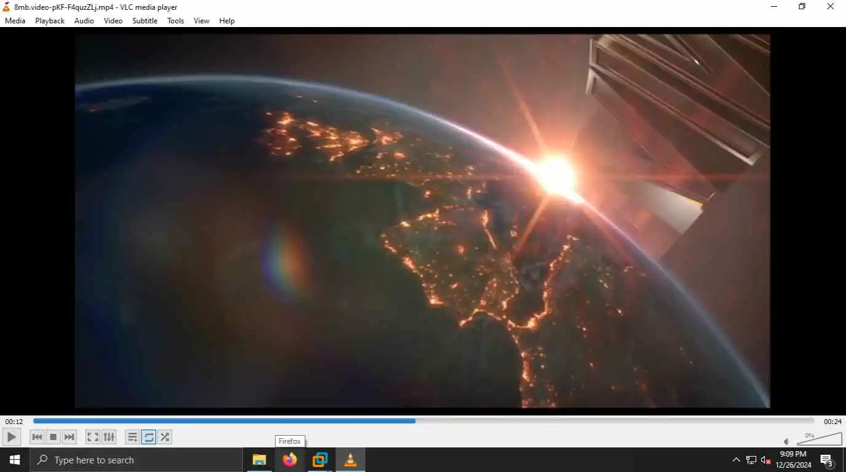Image resolution: width=846 pixels, height=472 pixels.
Task: Toggle the loop/repeat mode
Action: click(x=149, y=437)
